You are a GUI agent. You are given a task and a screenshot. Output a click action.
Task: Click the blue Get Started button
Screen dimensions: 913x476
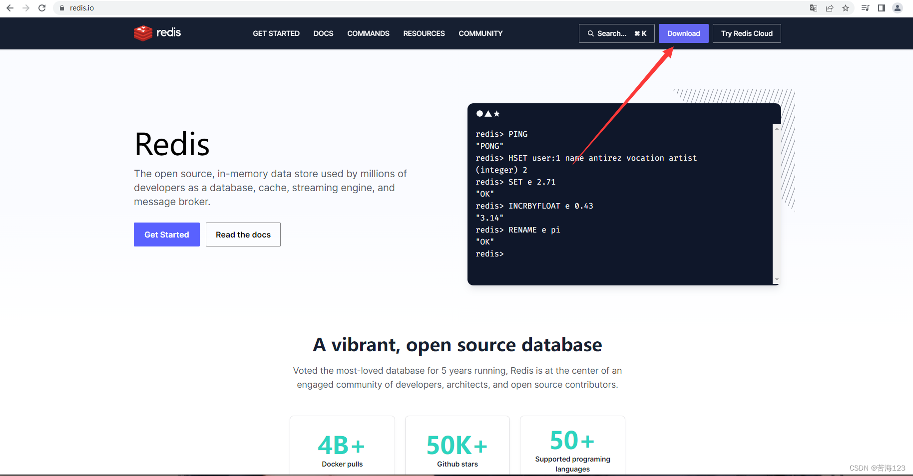(x=167, y=235)
